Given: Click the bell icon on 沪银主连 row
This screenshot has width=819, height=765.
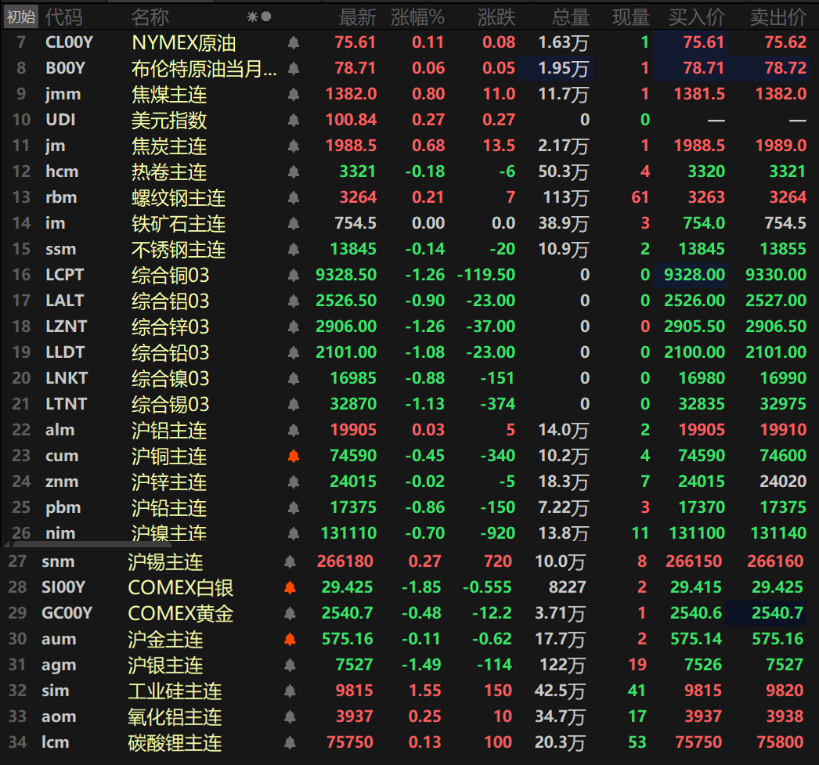Looking at the screenshot, I should point(290,666).
